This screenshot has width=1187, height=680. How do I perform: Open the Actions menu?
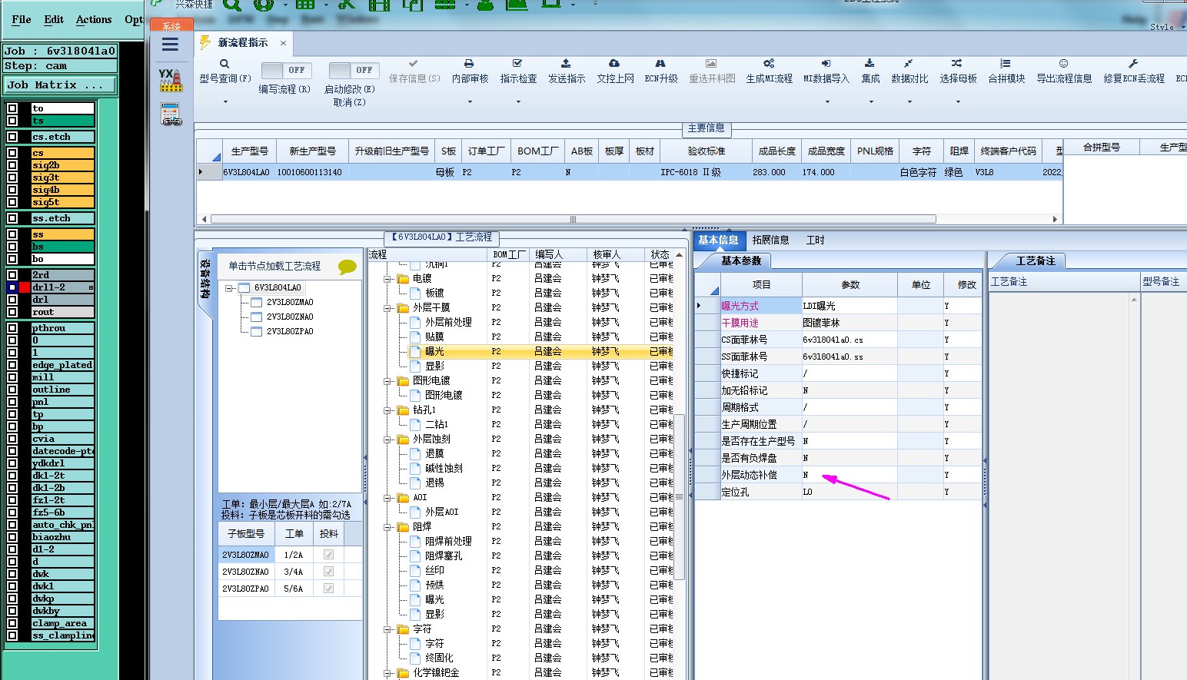tap(94, 19)
